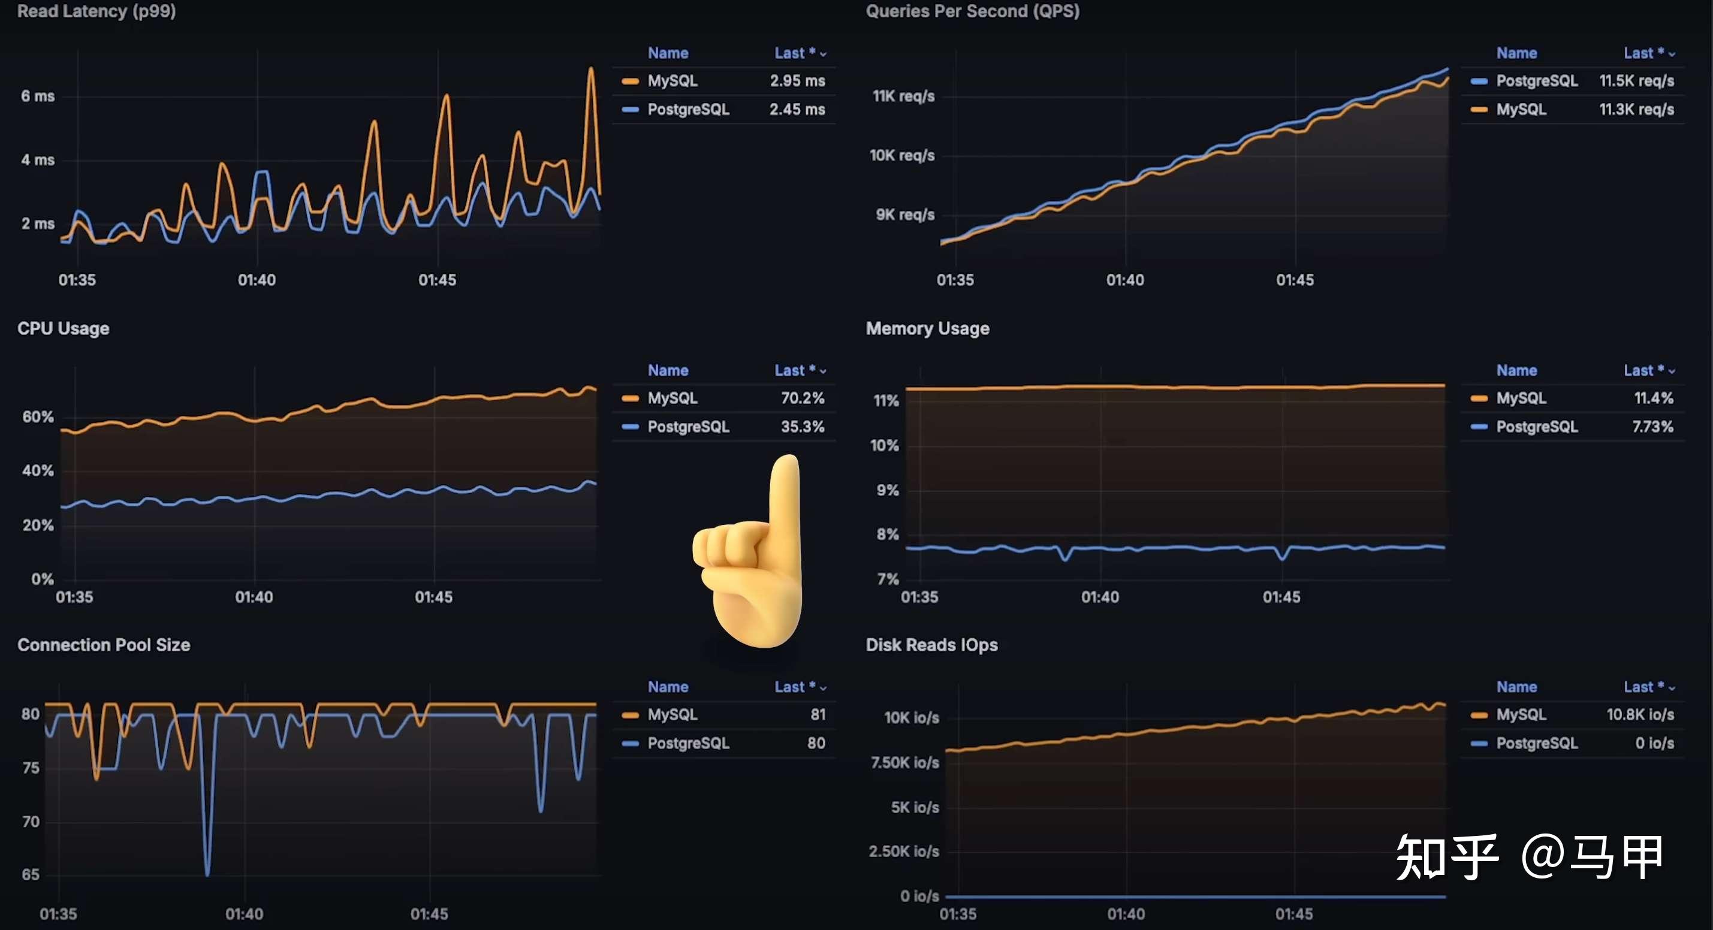
Task: Click the Name header in Disk Reads legend
Action: coord(1516,687)
